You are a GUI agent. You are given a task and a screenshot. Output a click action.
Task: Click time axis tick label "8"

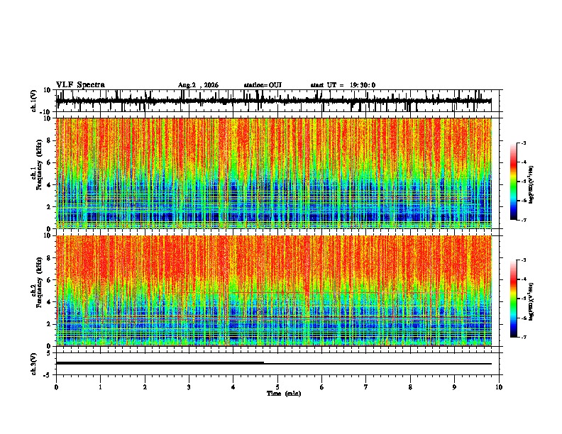click(410, 387)
